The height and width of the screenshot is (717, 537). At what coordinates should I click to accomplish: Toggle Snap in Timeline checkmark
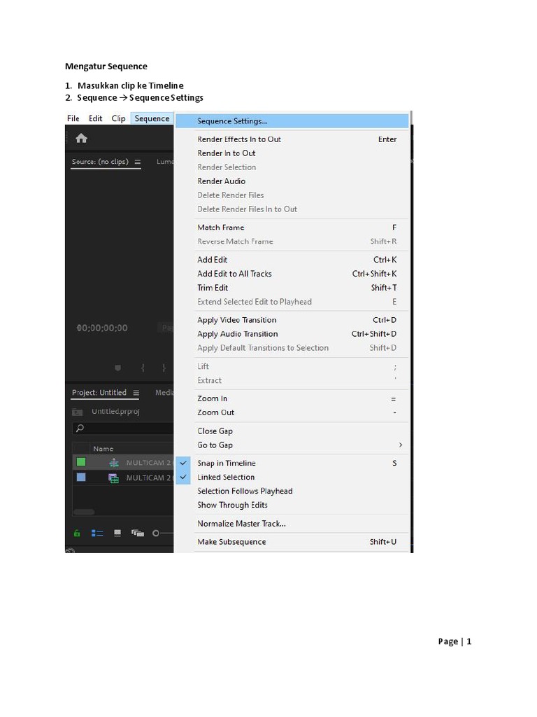(183, 464)
